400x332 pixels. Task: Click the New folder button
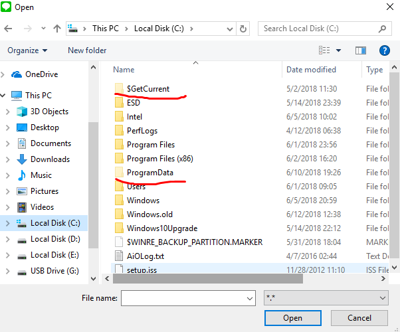[87, 50]
